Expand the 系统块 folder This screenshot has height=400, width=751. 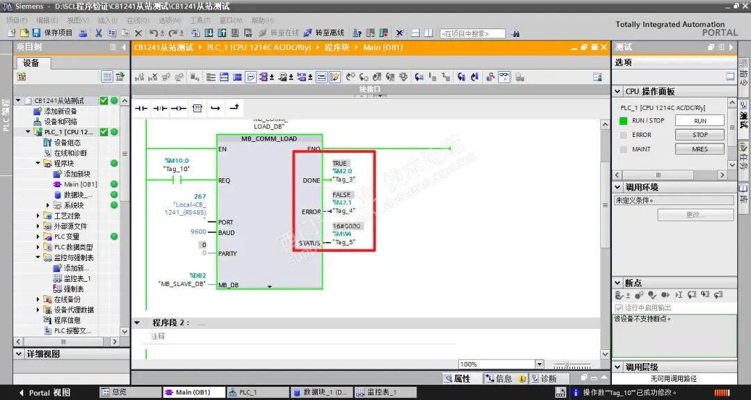click(x=48, y=205)
